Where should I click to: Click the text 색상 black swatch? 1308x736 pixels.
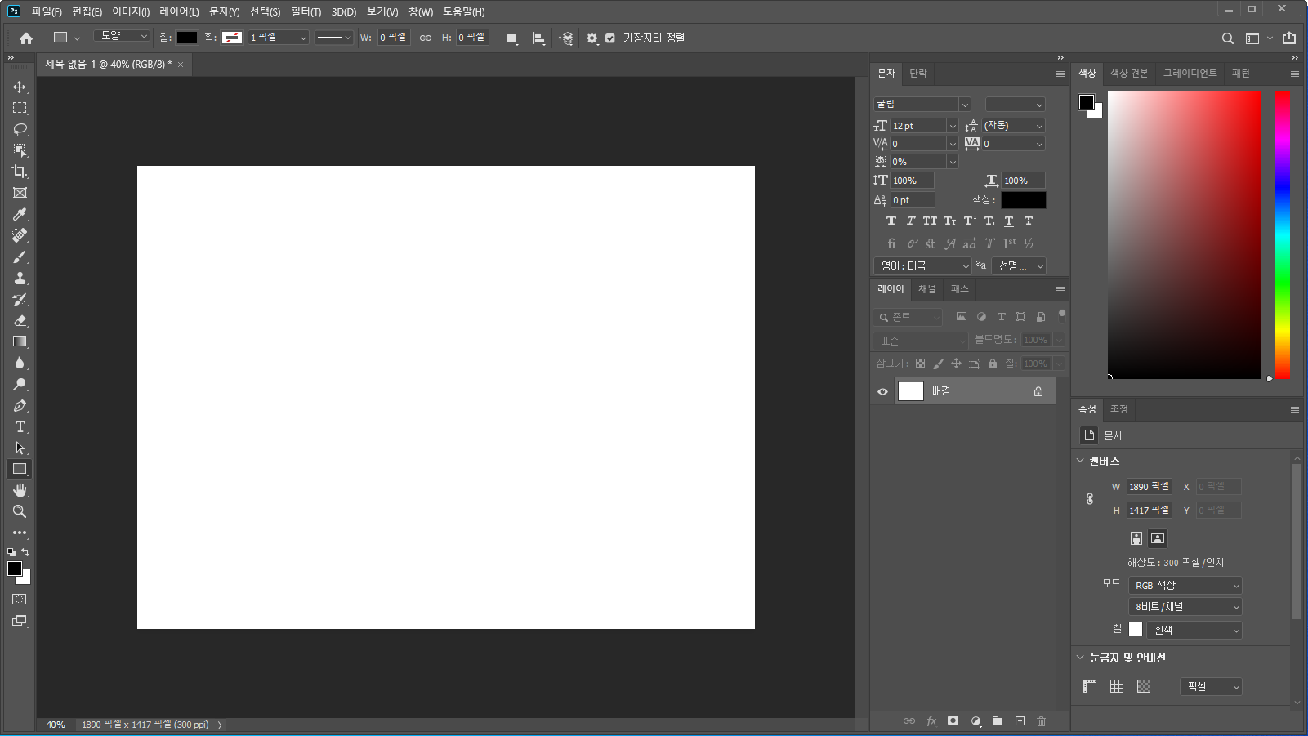point(1024,200)
